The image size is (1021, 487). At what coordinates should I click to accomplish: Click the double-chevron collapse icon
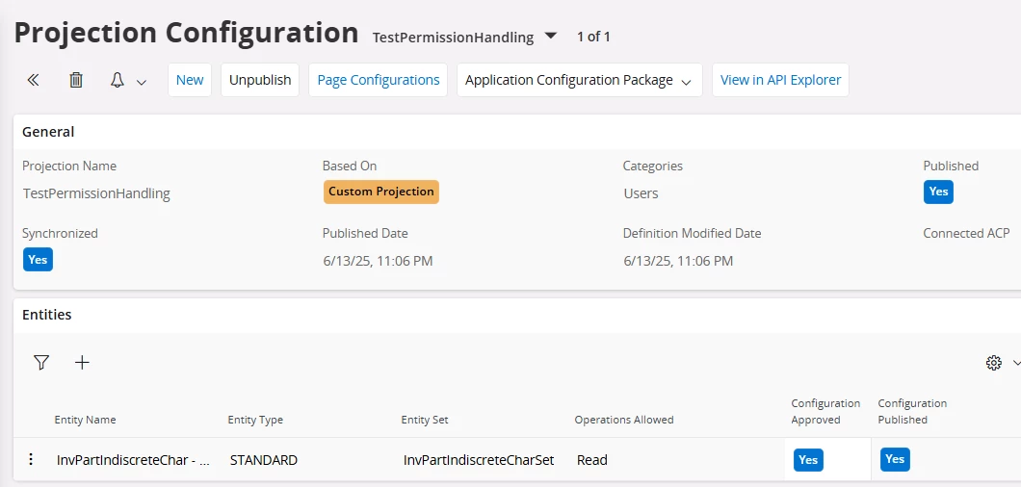point(33,80)
